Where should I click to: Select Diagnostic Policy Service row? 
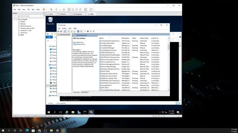[x=129, y=74]
